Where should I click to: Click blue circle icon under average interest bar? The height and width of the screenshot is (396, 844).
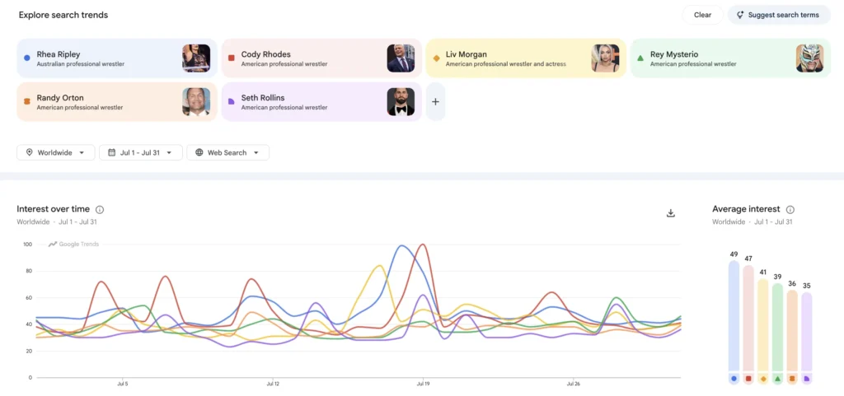point(734,379)
